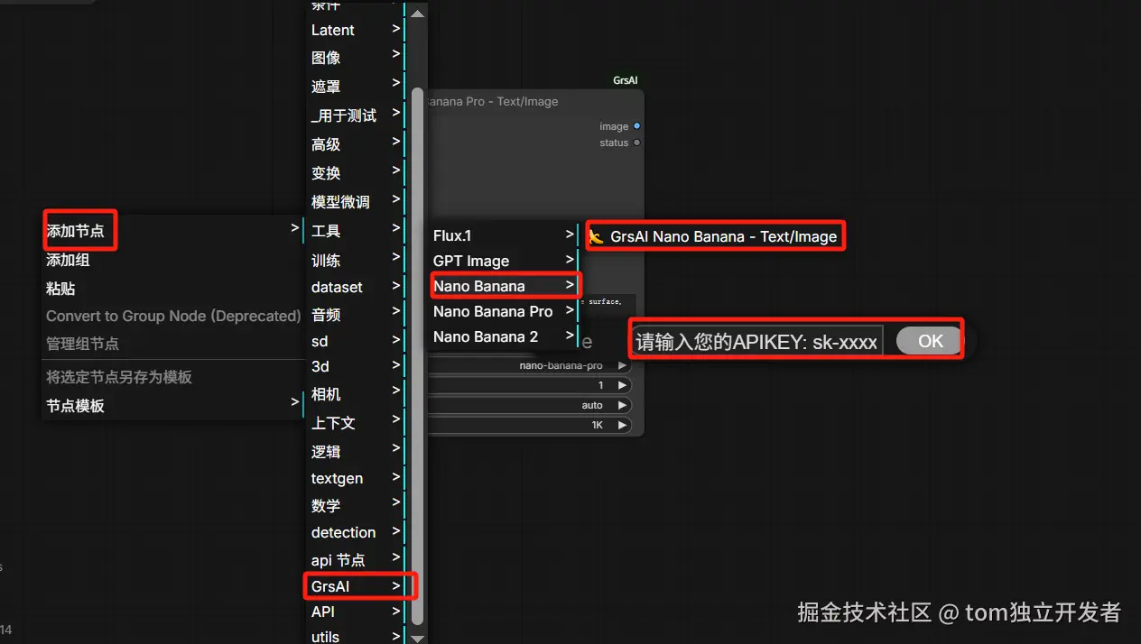Open GPT Image submenu
This screenshot has height=644, width=1141.
point(503,261)
